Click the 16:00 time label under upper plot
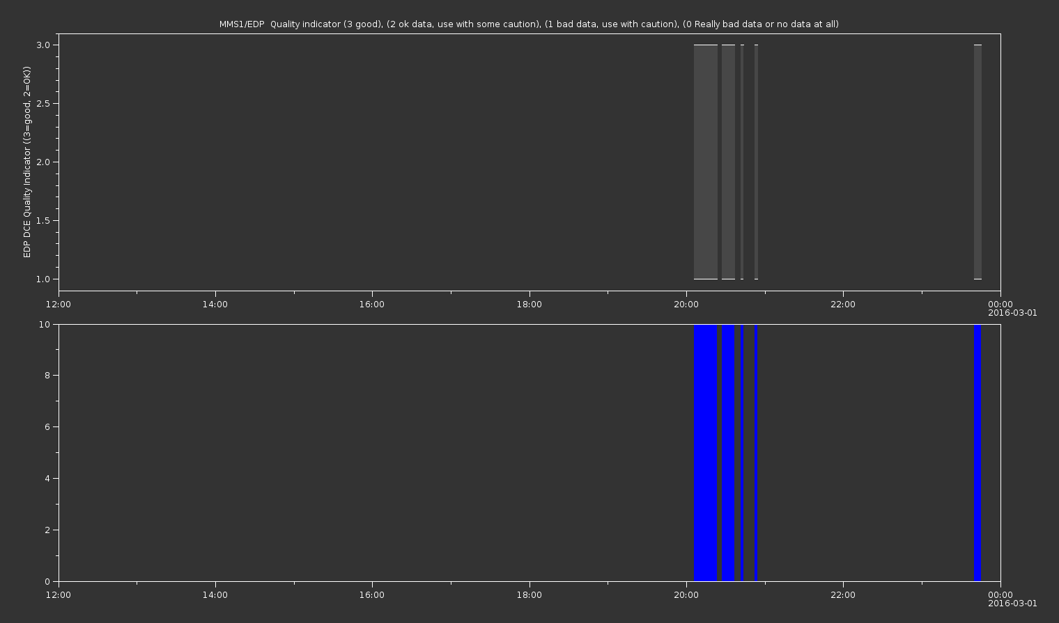 click(x=372, y=304)
